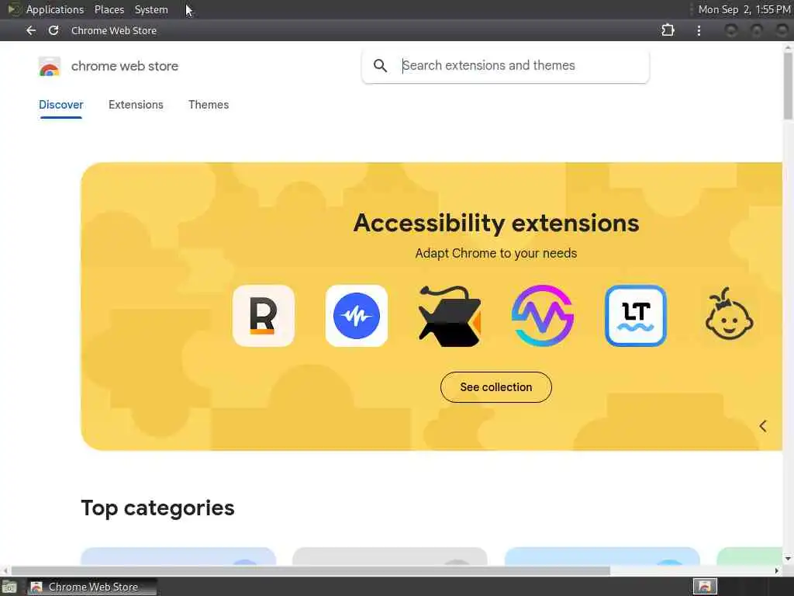Open the blue soundwave extension icon
This screenshot has height=596, width=794.
(357, 316)
